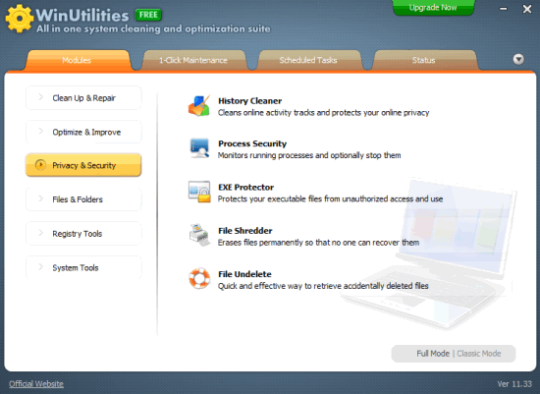Image resolution: width=540 pixels, height=394 pixels.
Task: Open the round dropdown arrow menu
Action: tap(518, 59)
